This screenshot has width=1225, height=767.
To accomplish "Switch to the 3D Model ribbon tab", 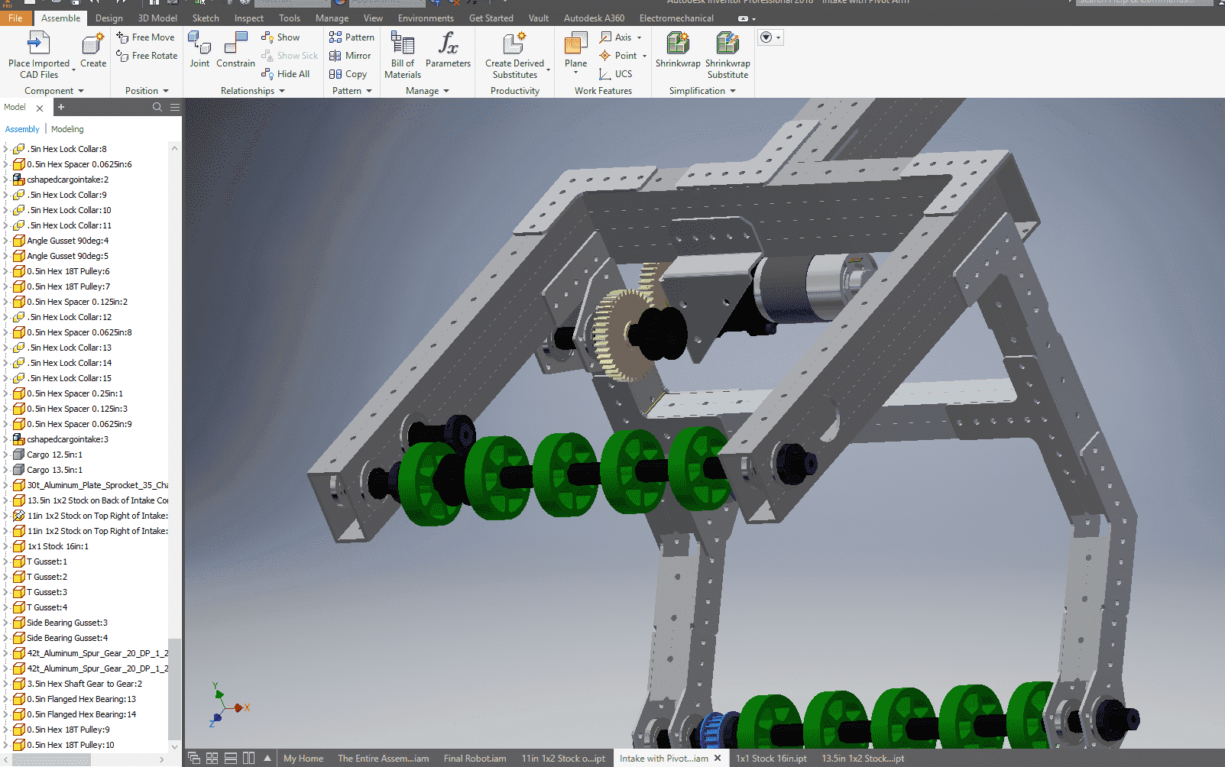I will pyautogui.click(x=157, y=18).
